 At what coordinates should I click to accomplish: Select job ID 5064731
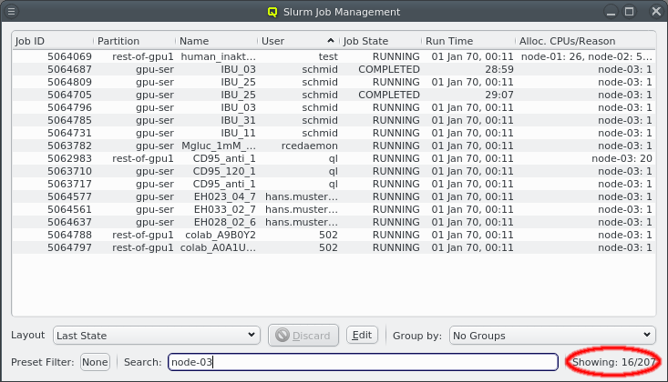[69, 133]
